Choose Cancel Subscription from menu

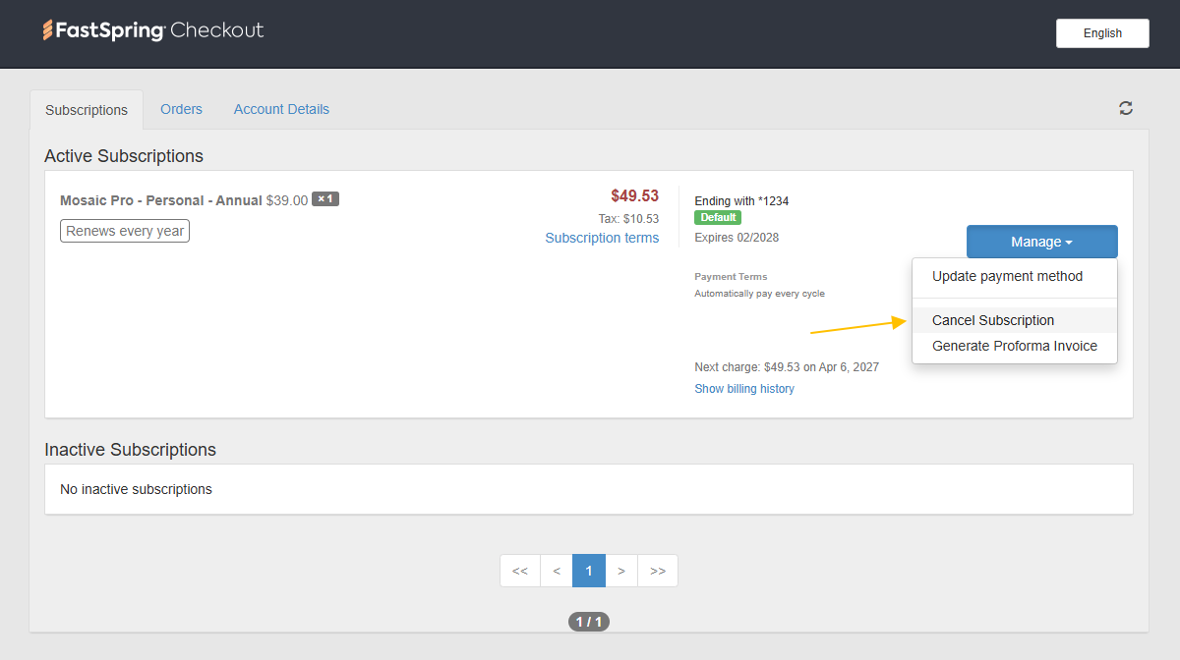(x=993, y=320)
